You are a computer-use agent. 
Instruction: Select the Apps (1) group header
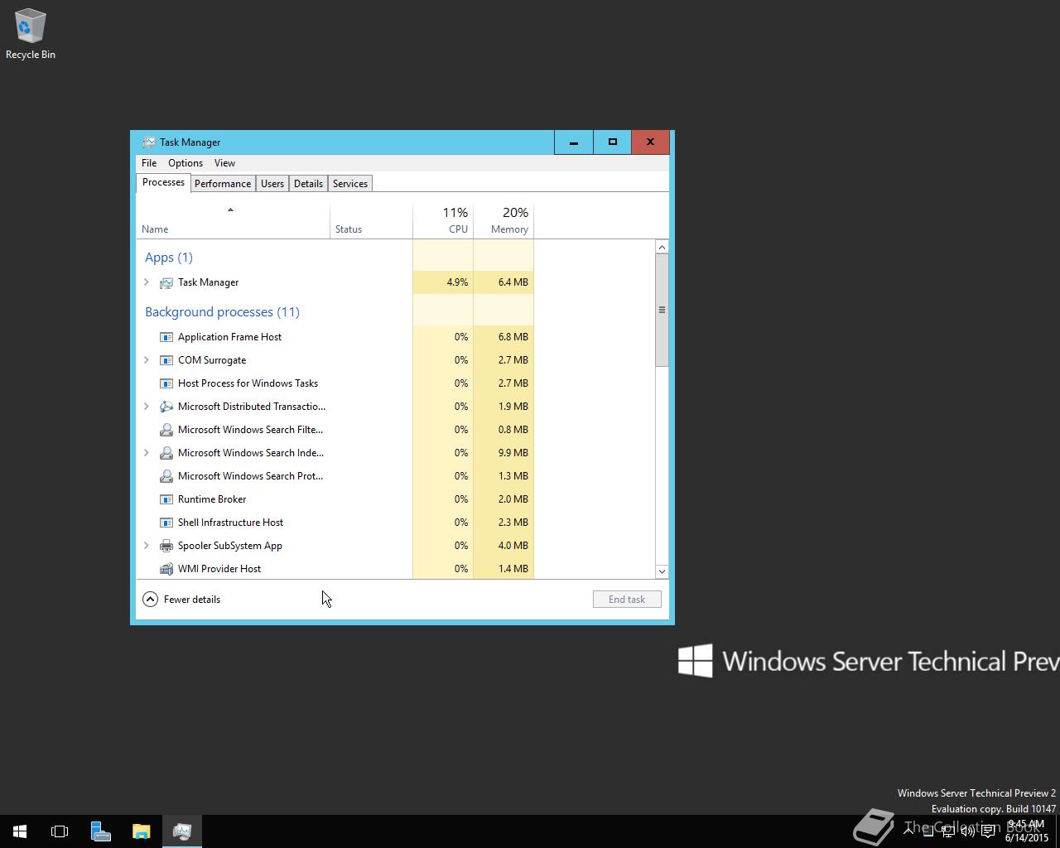pyautogui.click(x=169, y=258)
